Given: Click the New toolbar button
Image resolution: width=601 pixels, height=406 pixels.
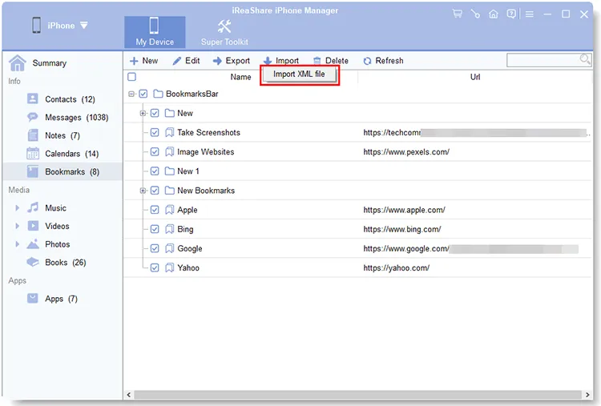Looking at the screenshot, I should pyautogui.click(x=143, y=61).
